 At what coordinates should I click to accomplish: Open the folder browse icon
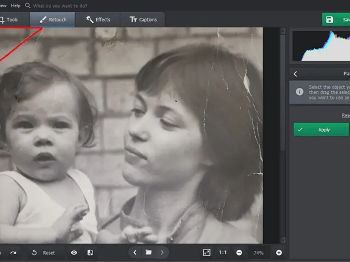click(149, 252)
